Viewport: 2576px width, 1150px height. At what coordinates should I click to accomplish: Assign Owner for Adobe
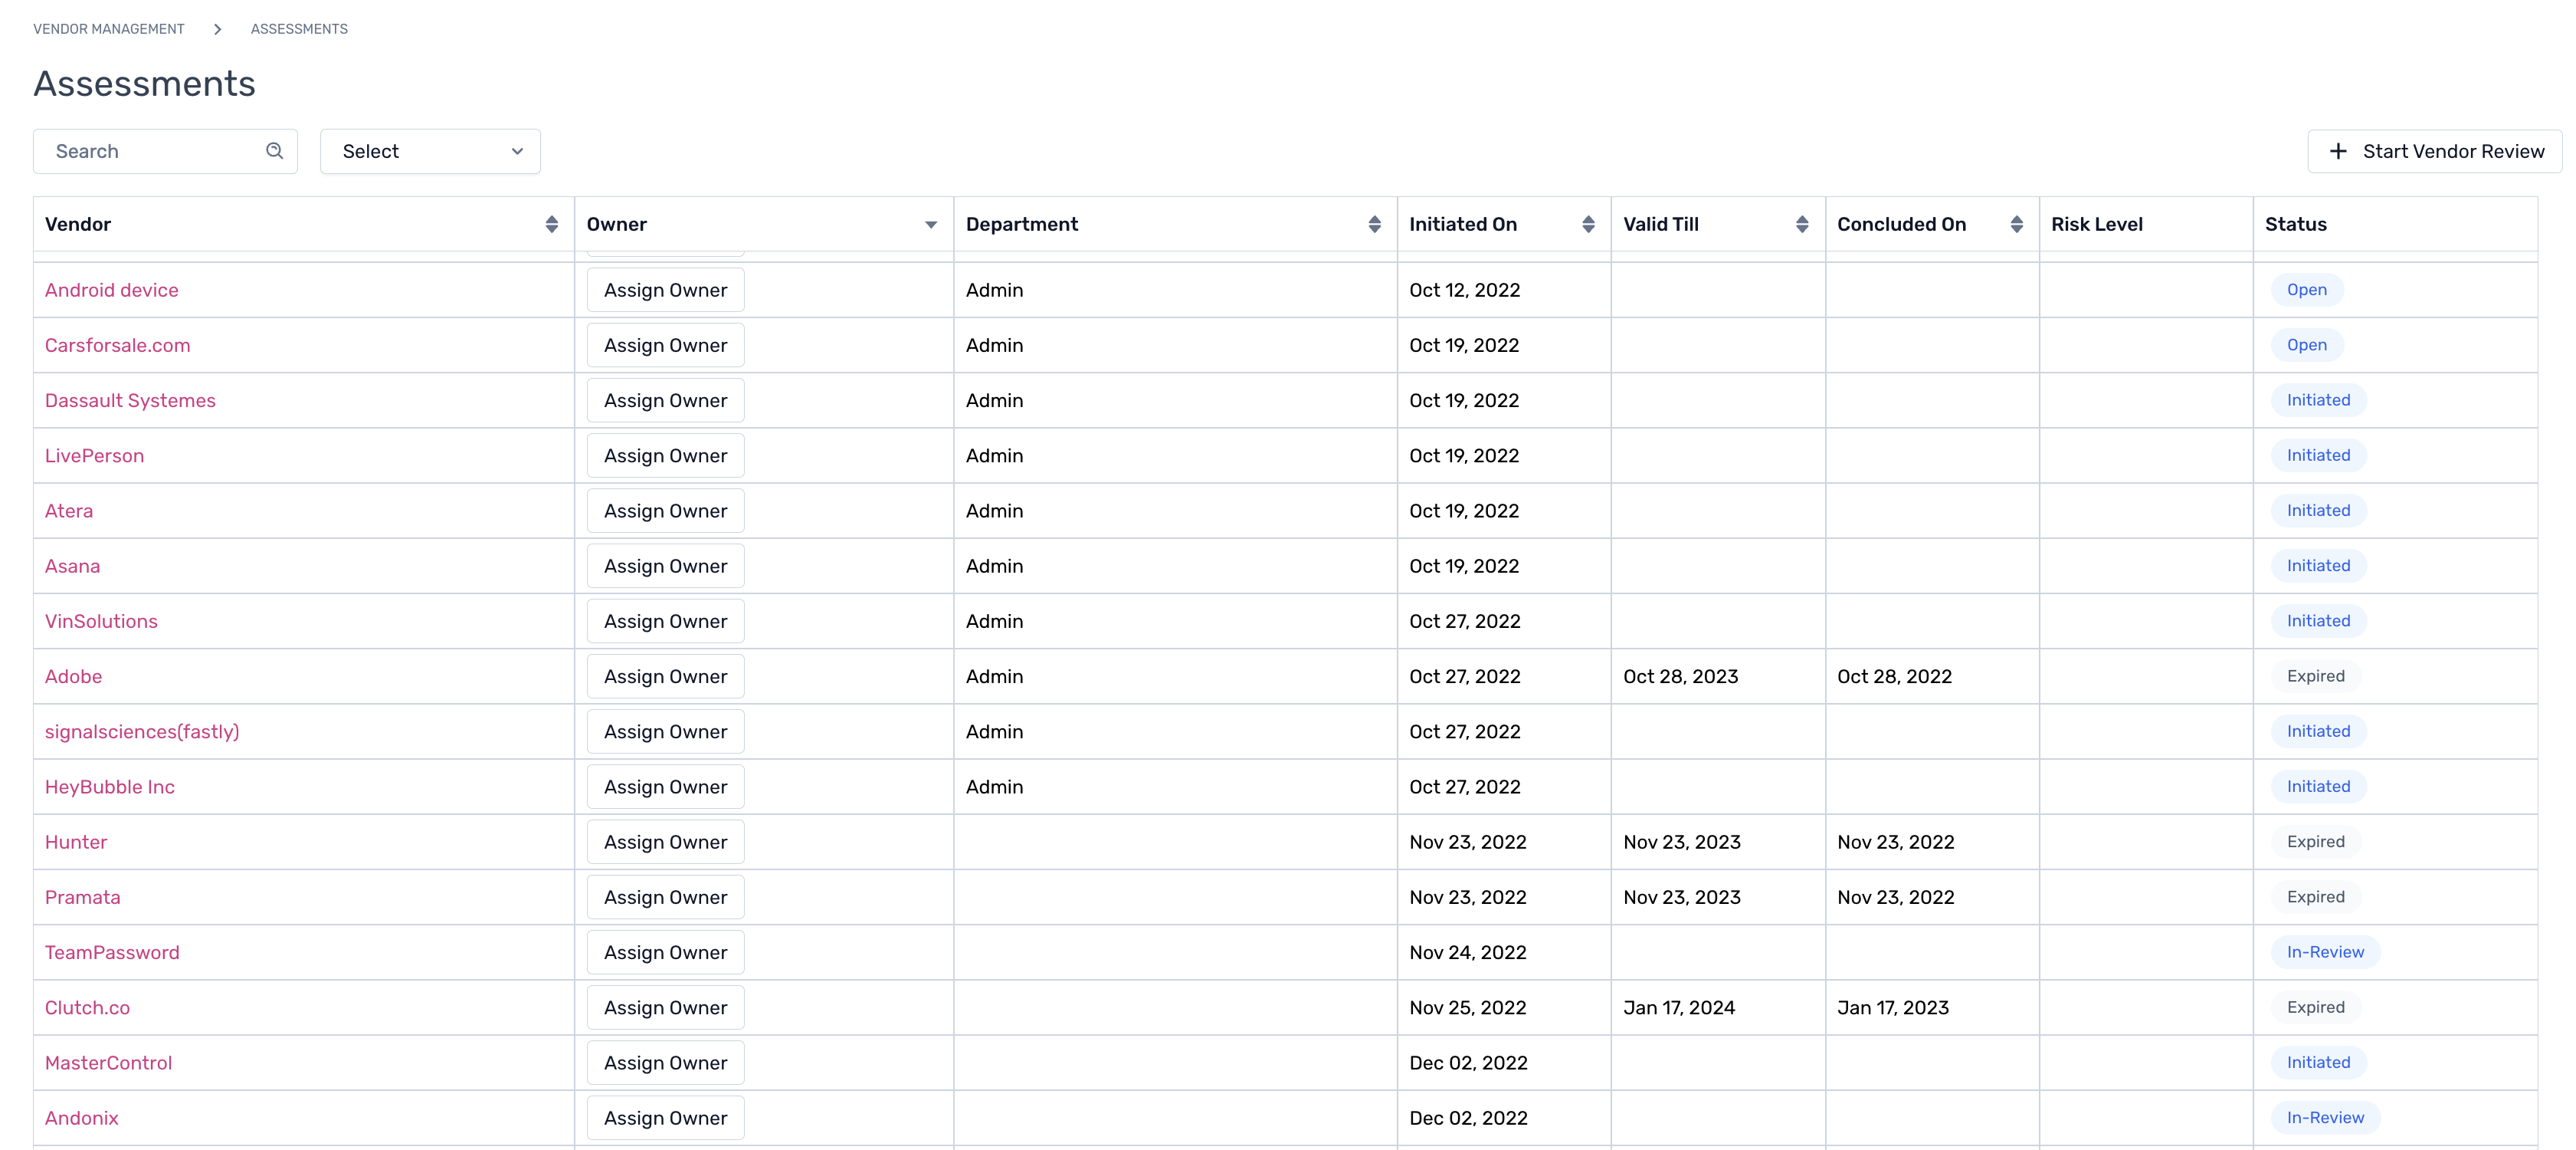click(665, 677)
